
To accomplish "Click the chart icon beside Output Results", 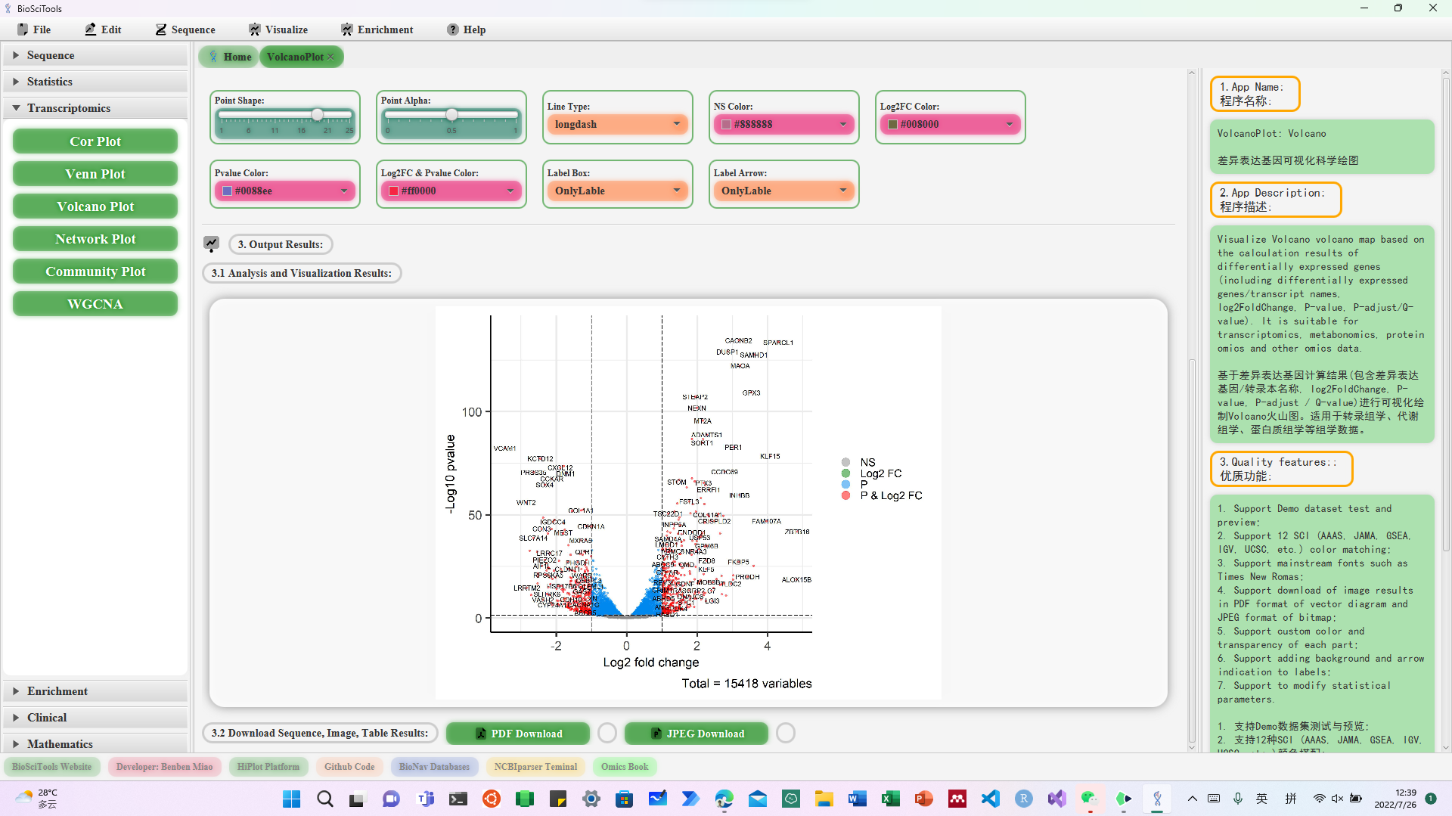I will click(x=212, y=244).
